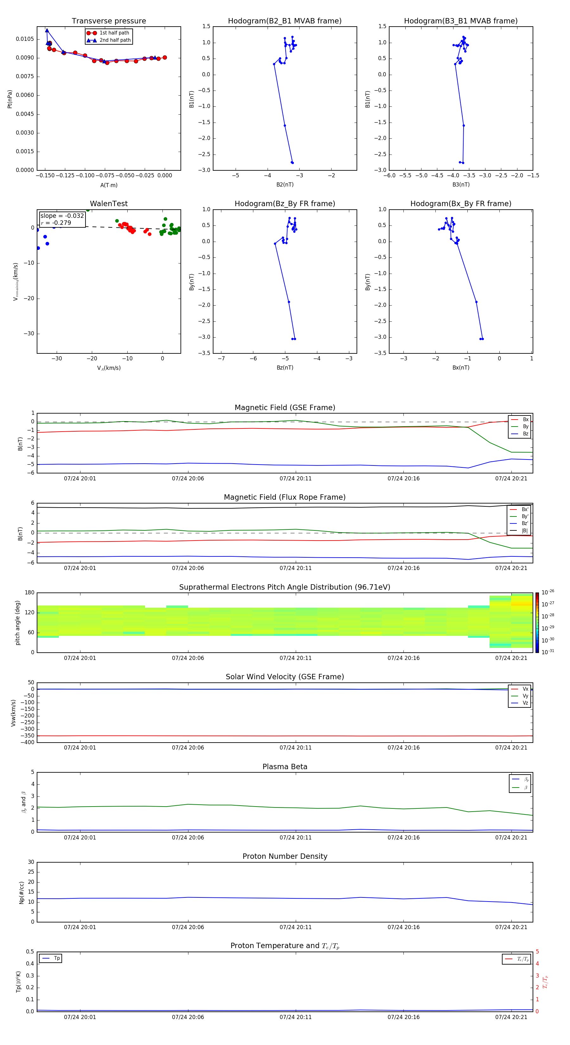Click the "Transverse pressure" plot title
Image resolution: width=570 pixels, height=1045 pixels.
point(109,21)
